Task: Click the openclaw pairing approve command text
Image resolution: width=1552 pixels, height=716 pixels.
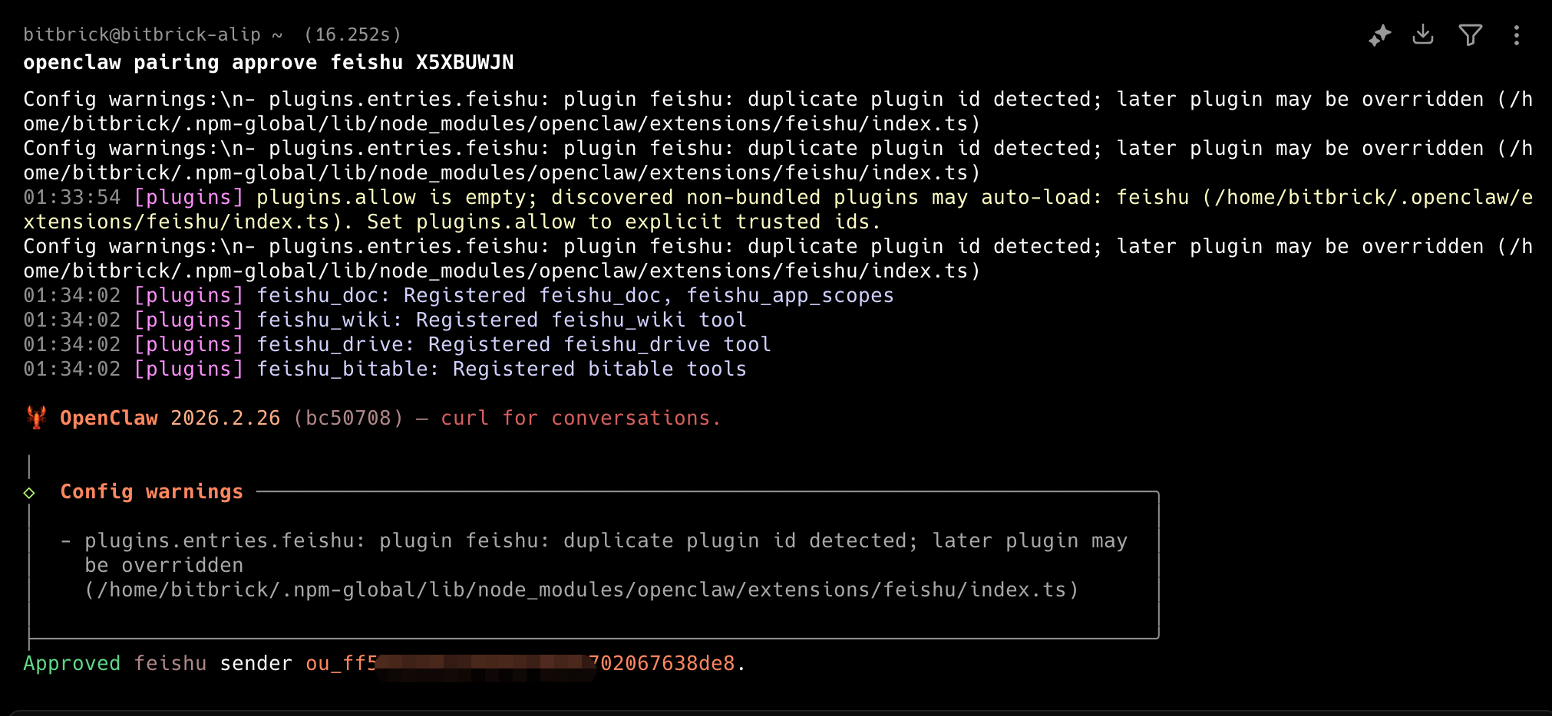Action: pyautogui.click(x=268, y=63)
